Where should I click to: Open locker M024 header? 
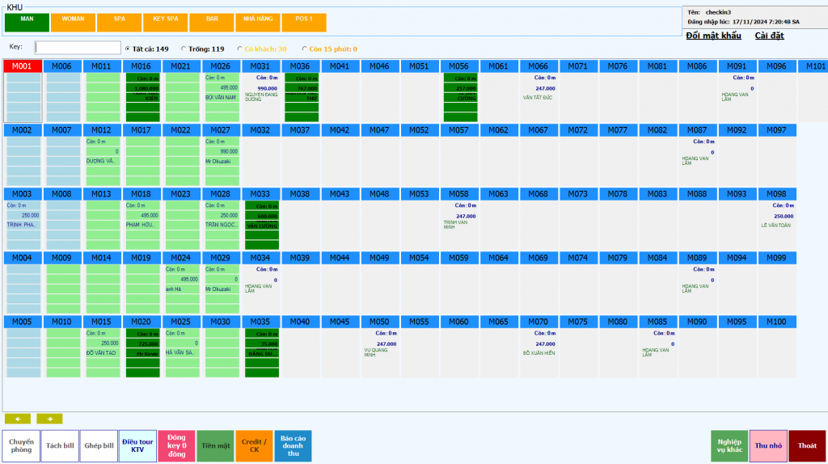[x=181, y=258]
